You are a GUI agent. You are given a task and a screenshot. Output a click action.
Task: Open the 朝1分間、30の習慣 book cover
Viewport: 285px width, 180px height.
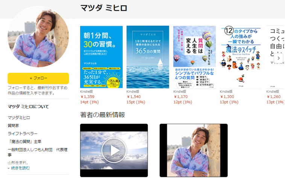click(101, 57)
